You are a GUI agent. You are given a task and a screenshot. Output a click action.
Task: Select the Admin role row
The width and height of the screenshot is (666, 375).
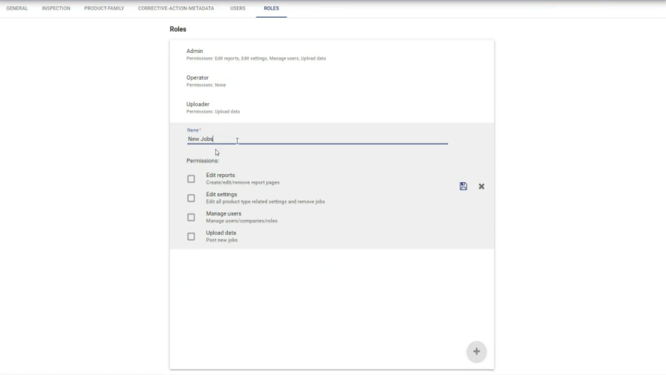click(x=332, y=54)
